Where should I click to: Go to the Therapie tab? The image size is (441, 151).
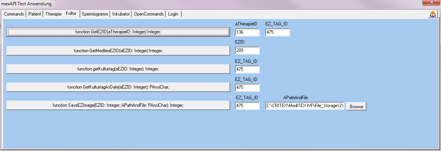(x=53, y=14)
